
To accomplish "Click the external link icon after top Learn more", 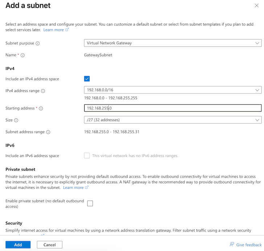I will coord(67,30).
